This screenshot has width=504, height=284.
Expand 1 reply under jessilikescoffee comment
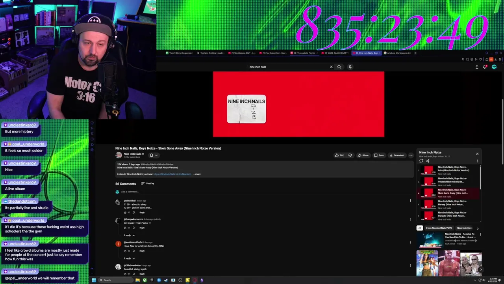[130, 258]
